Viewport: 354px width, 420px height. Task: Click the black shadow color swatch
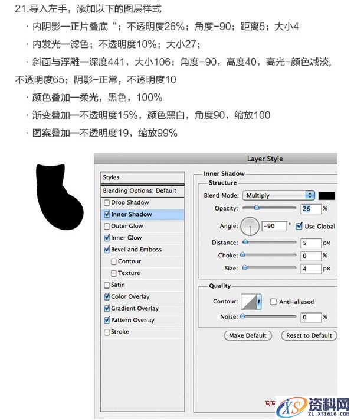point(326,196)
